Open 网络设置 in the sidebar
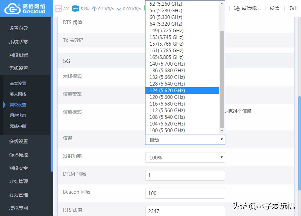 coord(19,55)
